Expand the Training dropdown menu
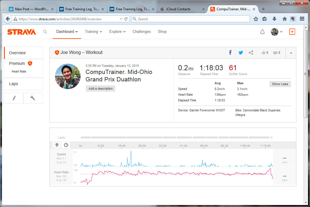 tap(93, 32)
